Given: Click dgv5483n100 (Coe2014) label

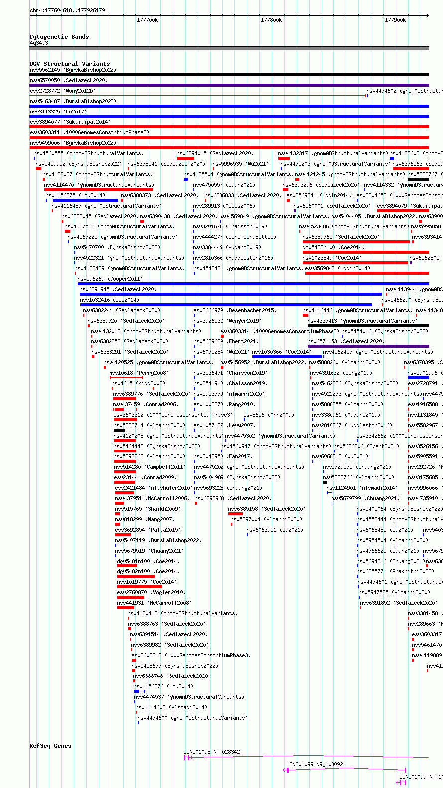Looking at the screenshot, I should click(x=333, y=247).
